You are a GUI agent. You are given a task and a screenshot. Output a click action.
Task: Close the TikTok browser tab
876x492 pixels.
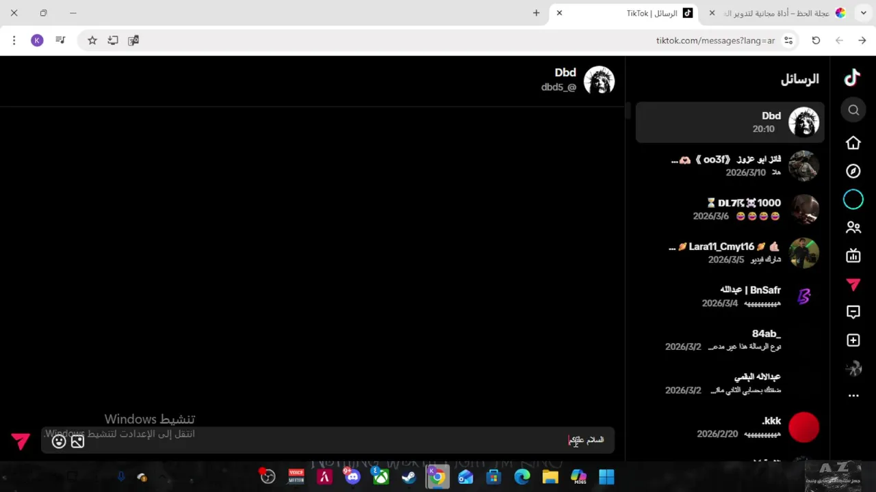[x=559, y=13]
